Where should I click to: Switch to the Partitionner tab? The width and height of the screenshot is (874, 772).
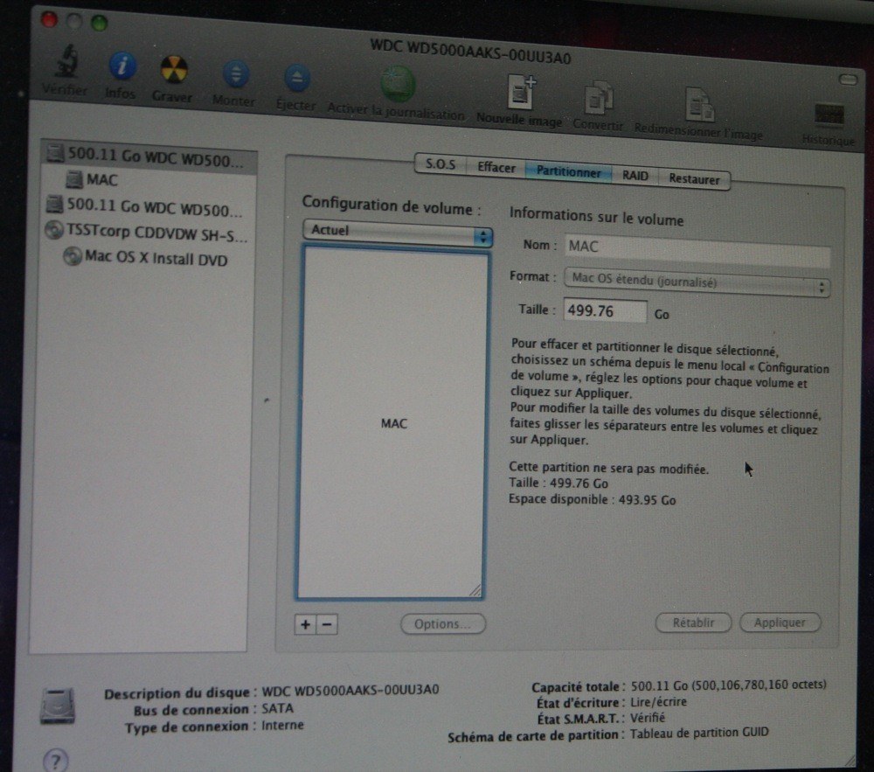(569, 172)
